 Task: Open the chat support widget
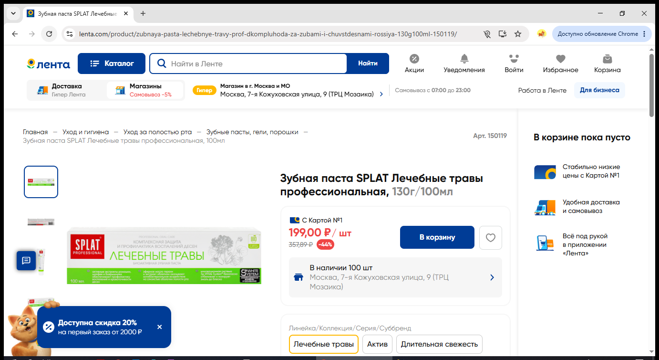click(x=26, y=261)
